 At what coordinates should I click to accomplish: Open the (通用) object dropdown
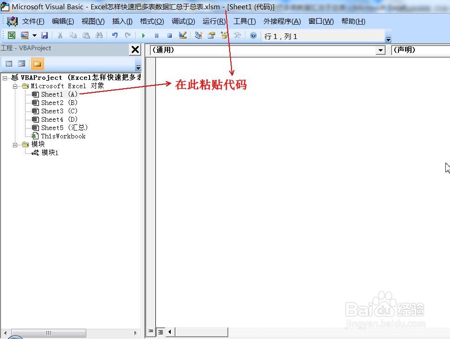point(380,50)
